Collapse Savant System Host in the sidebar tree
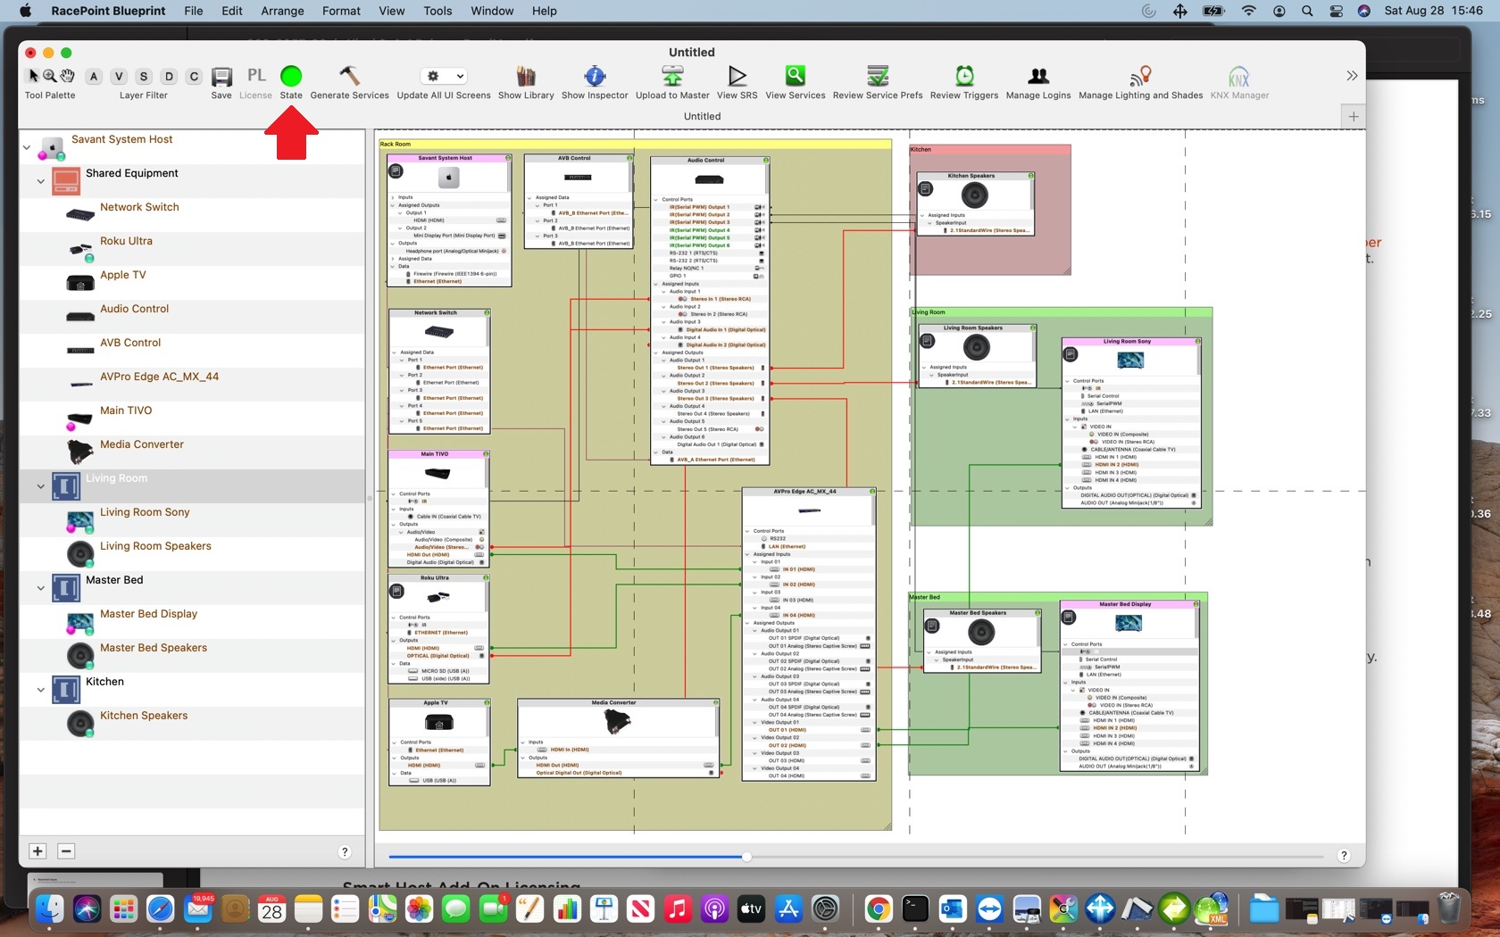Image resolution: width=1500 pixels, height=937 pixels. point(27,147)
